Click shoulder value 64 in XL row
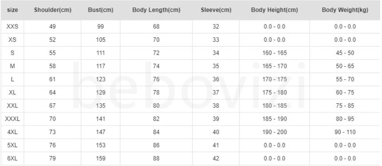The height and width of the screenshot is (166, 382). coord(52,92)
